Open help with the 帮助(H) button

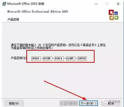click(x=14, y=103)
